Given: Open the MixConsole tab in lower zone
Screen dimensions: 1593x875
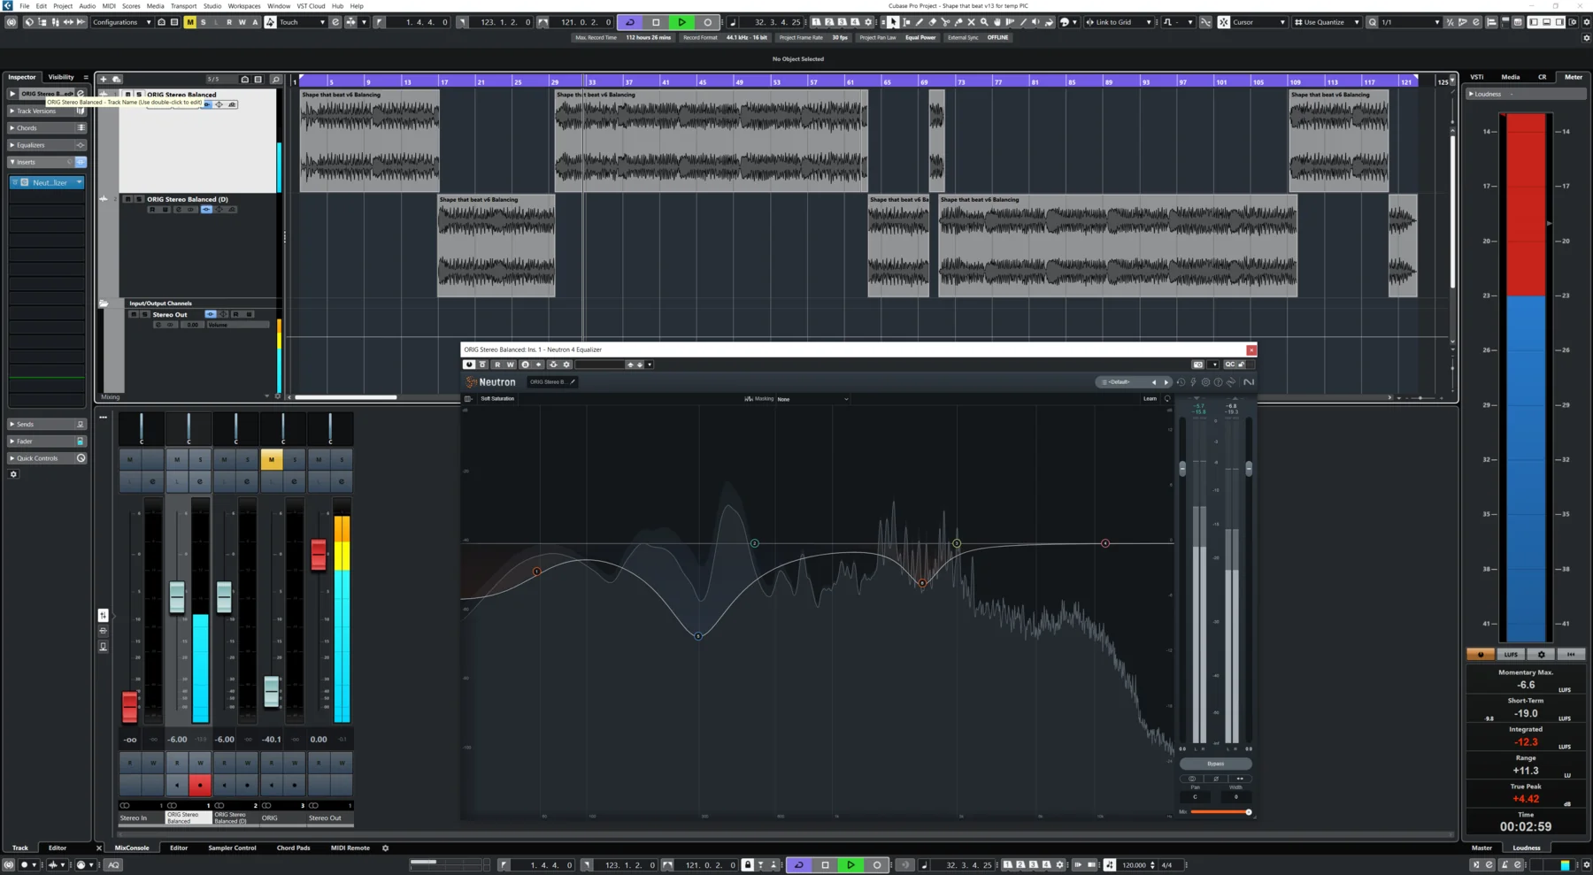Looking at the screenshot, I should coord(132,848).
